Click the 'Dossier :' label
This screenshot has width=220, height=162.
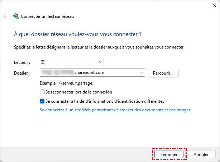[22, 73]
